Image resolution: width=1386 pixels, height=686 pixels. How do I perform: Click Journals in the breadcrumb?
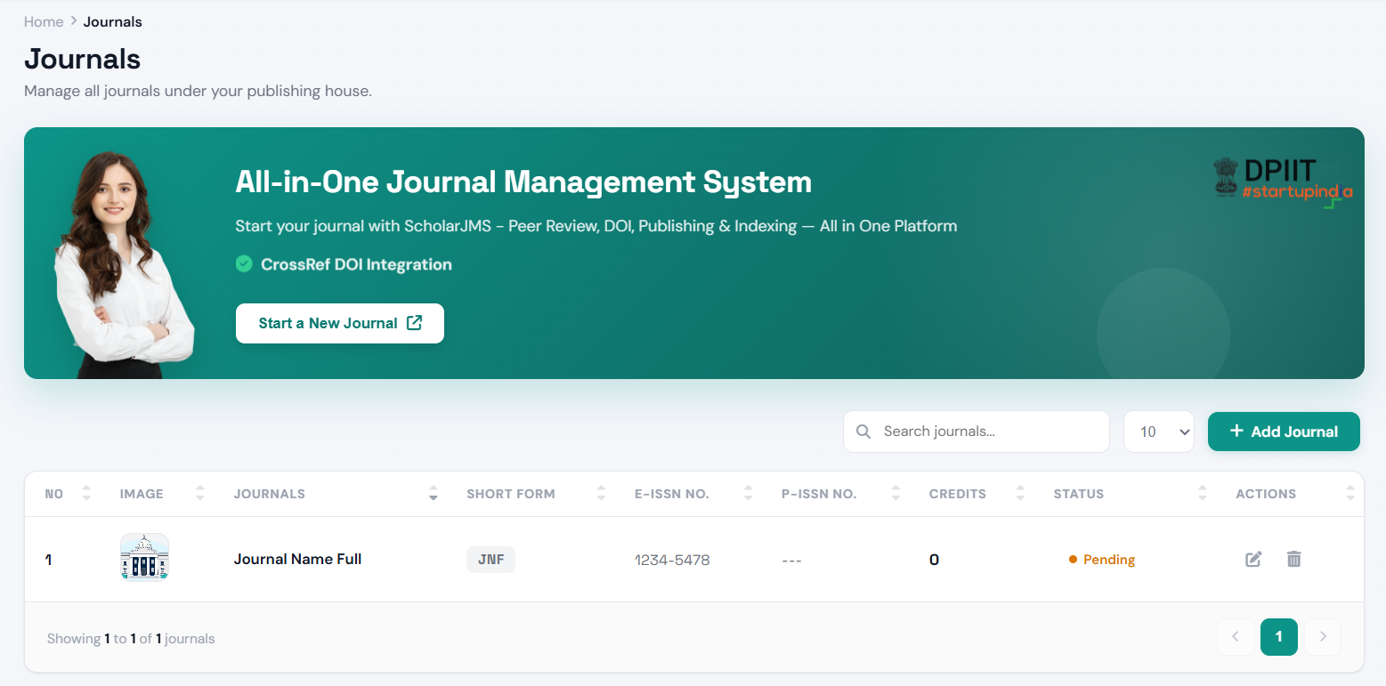coord(113,22)
